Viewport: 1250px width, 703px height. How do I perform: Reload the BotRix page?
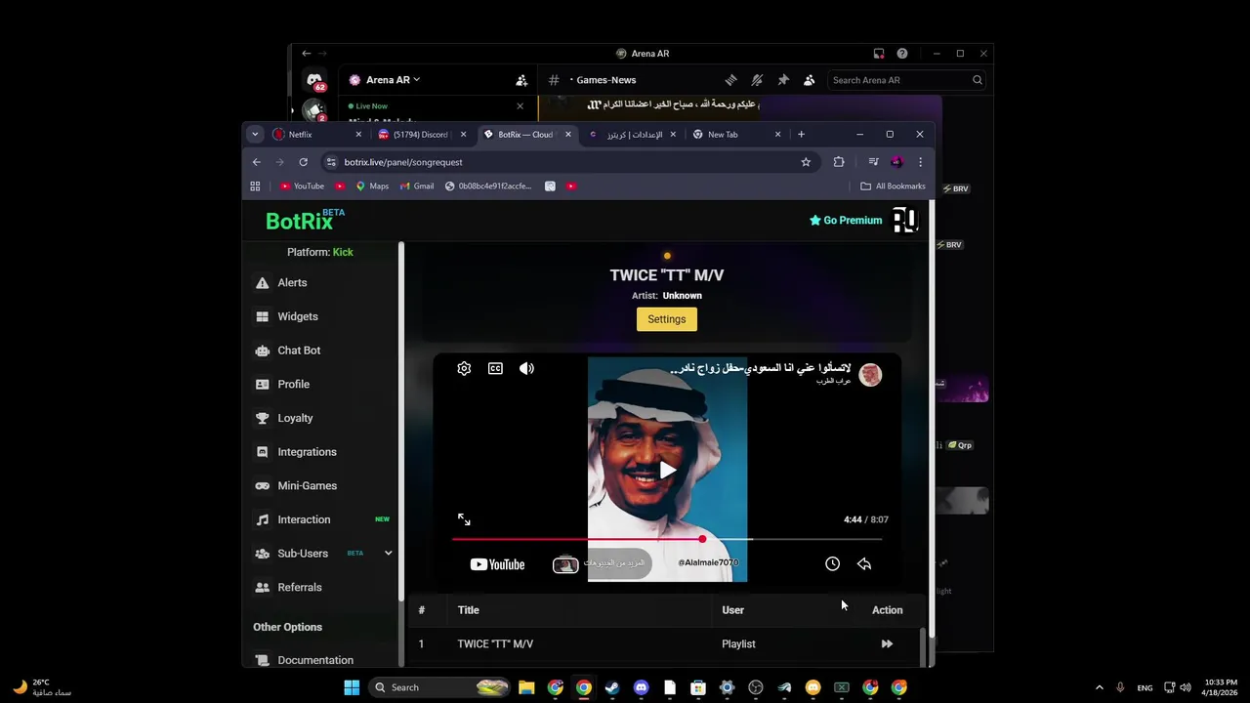coord(304,162)
